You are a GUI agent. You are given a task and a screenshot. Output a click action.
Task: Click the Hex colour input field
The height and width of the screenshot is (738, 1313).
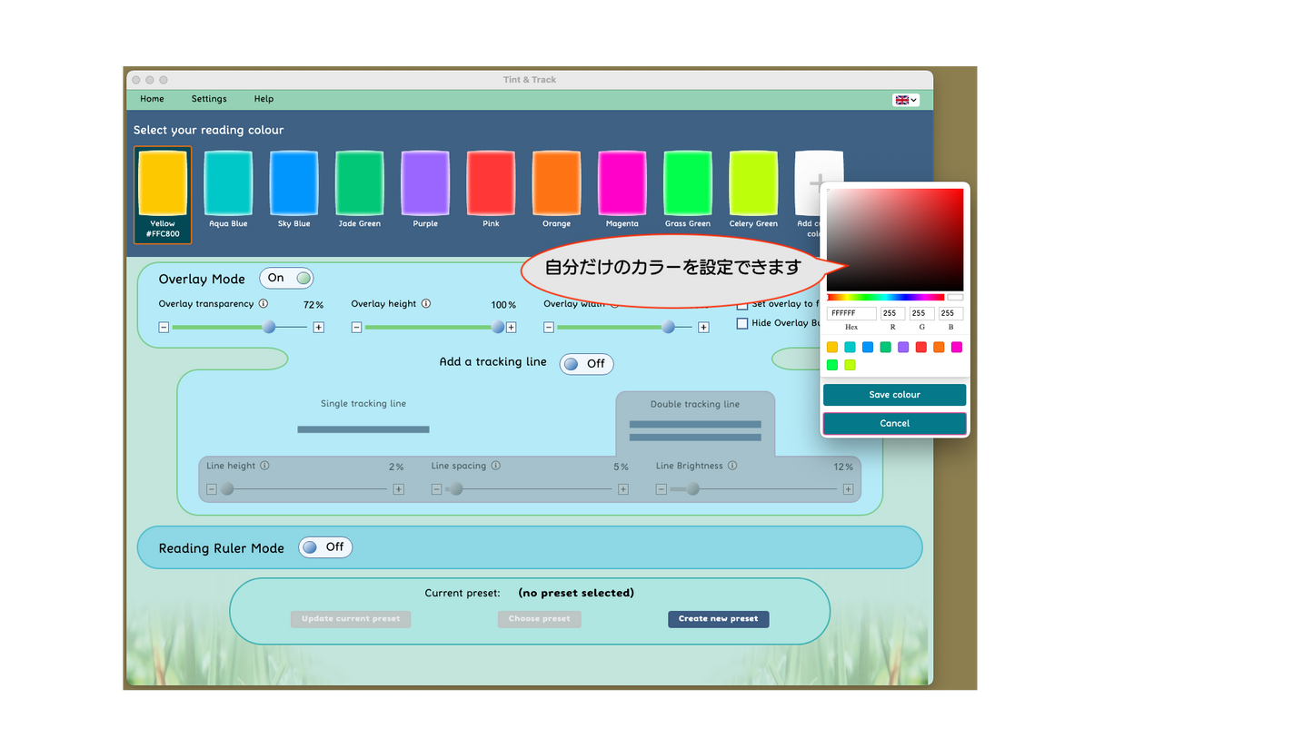click(x=851, y=313)
